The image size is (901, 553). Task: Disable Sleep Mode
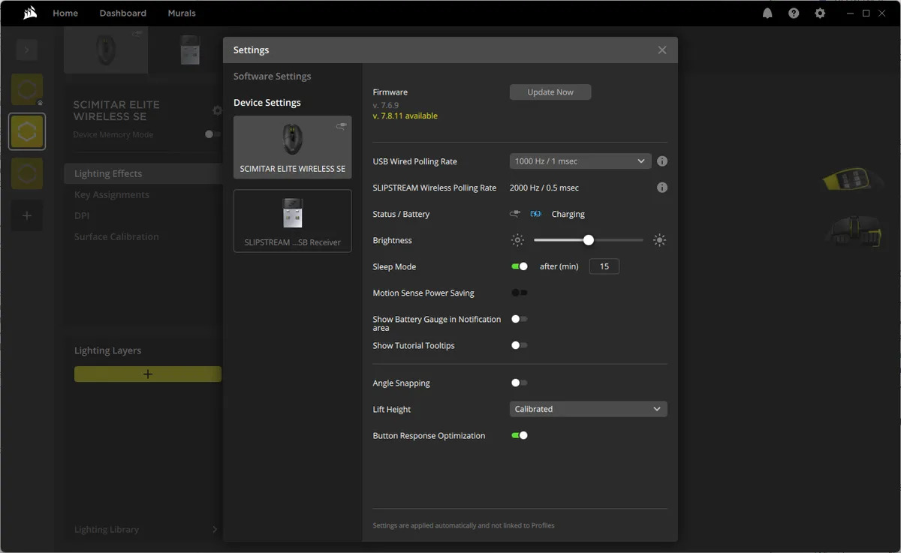click(520, 266)
